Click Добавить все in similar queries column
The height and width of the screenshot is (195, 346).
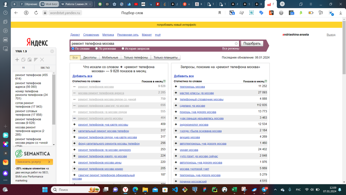click(184, 76)
